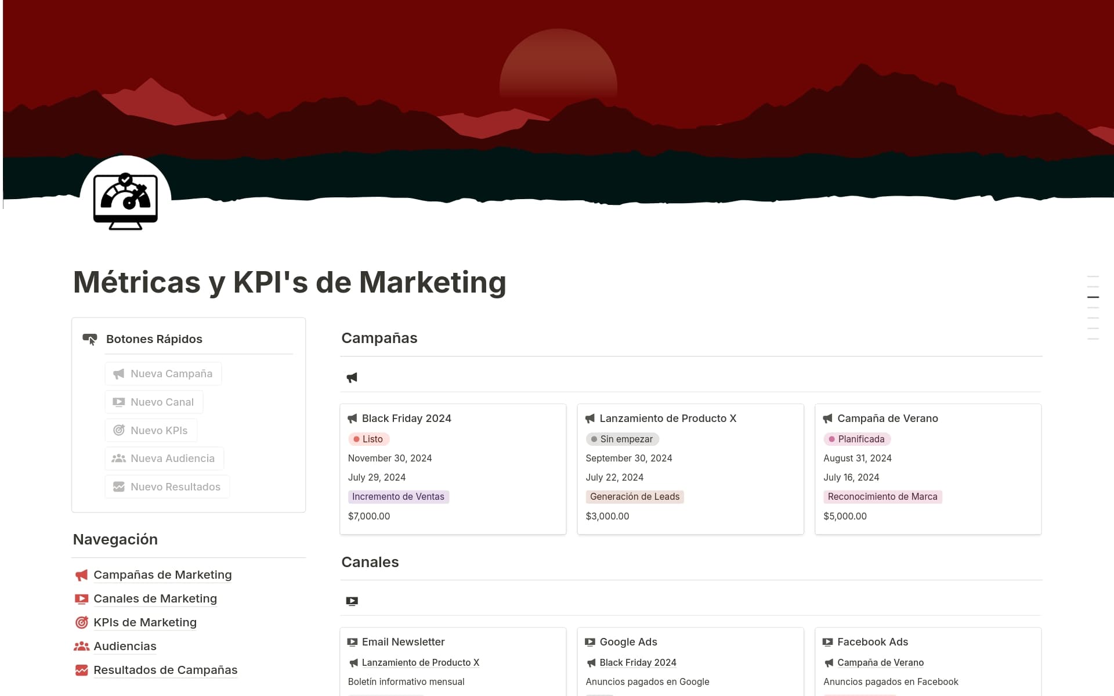
Task: Click the Campañas de Marketing megaphone icon
Action: click(x=81, y=575)
